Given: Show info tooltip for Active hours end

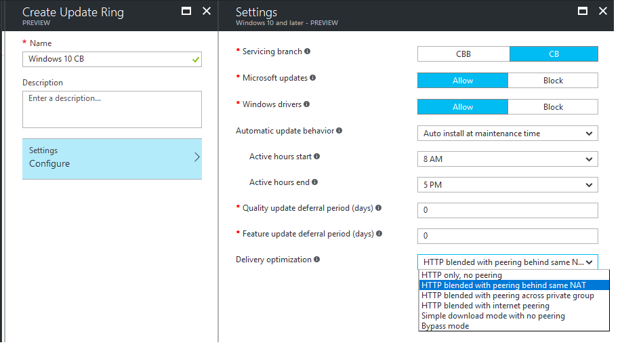Looking at the screenshot, I should (x=315, y=182).
